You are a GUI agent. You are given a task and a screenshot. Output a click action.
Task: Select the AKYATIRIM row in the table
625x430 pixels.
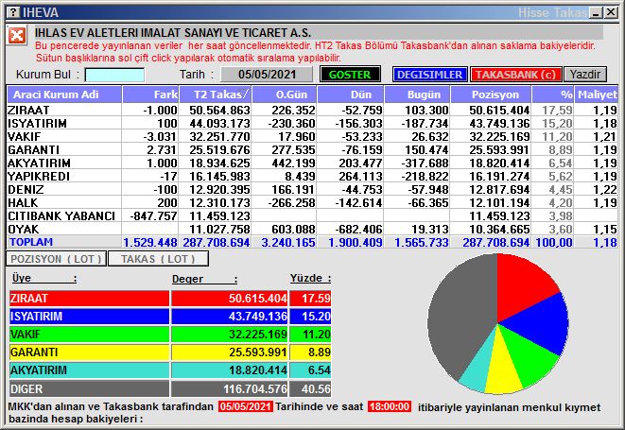(x=312, y=163)
